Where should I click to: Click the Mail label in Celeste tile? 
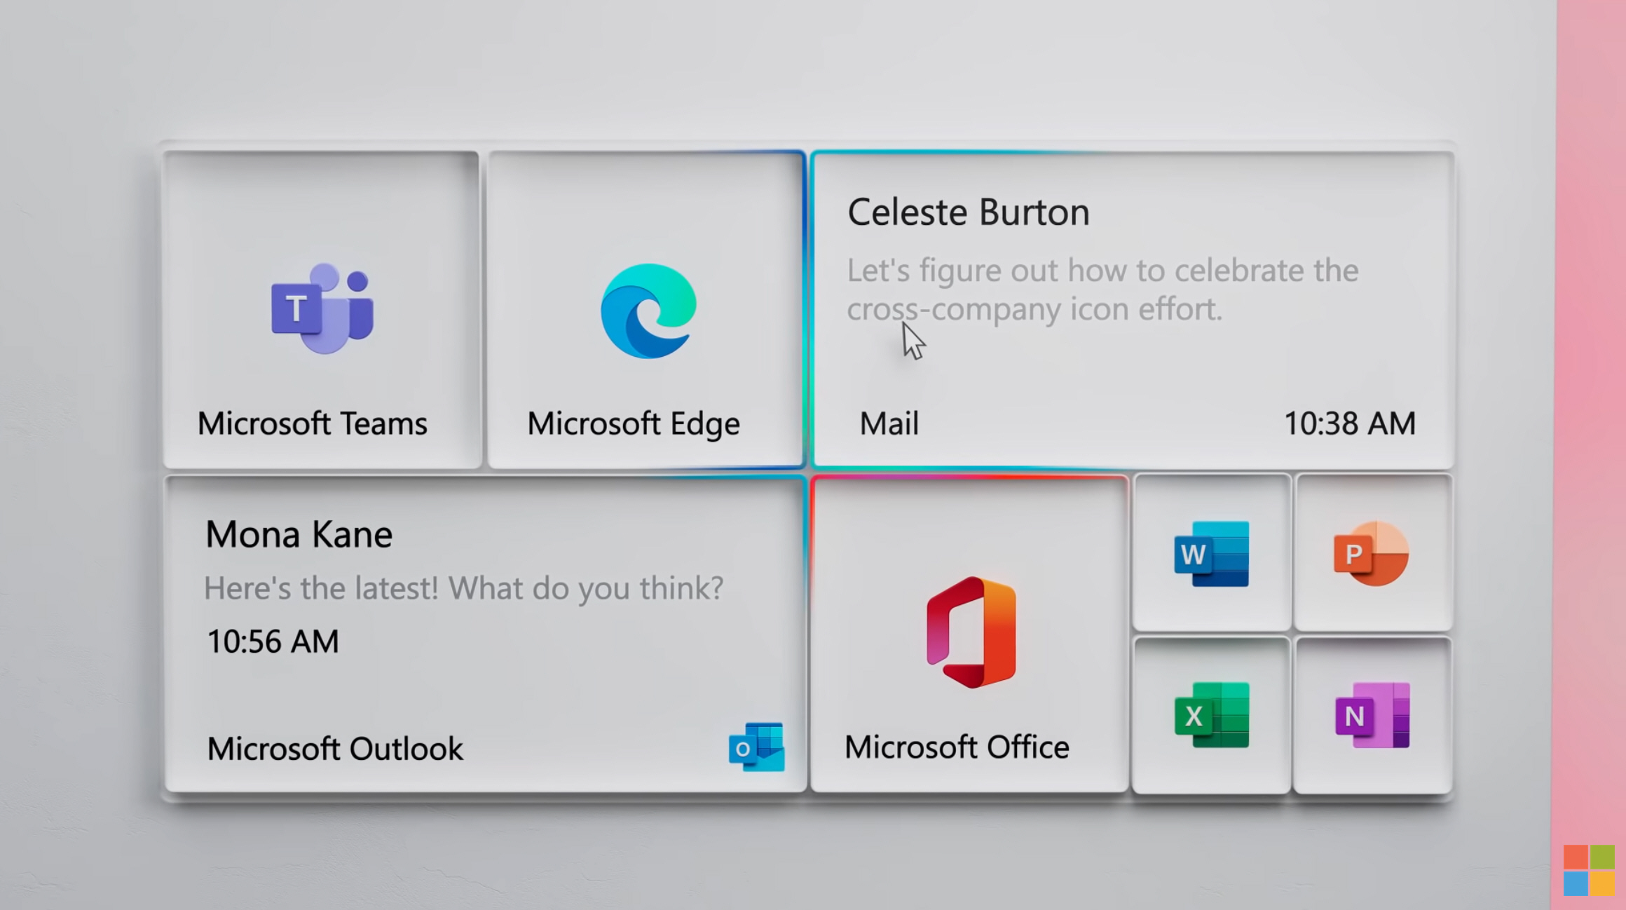point(889,423)
